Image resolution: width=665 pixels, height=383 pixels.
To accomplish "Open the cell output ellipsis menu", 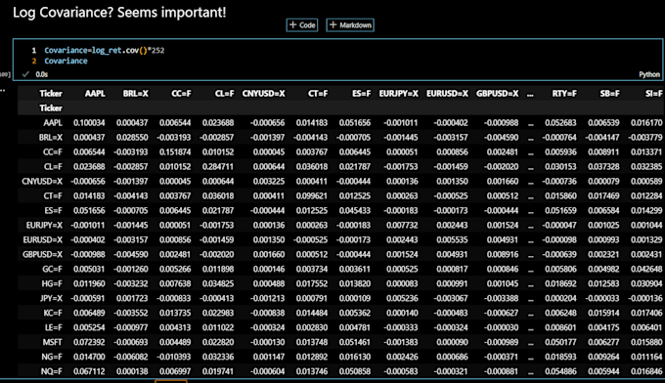I will click(3, 90).
